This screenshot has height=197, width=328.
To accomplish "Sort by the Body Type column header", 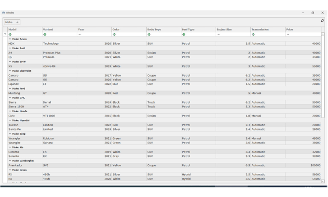I will 164,29.
